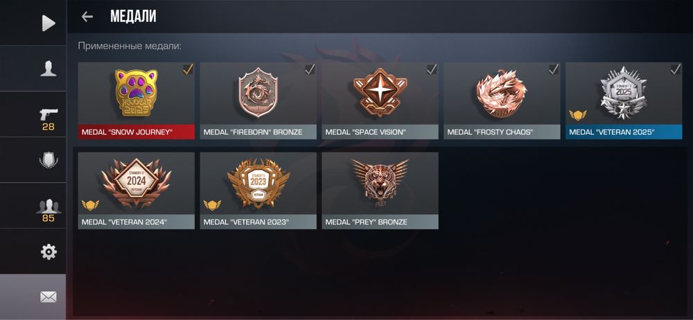This screenshot has width=693, height=320.
Task: Click the Space Vision star medal image
Action: (380, 92)
